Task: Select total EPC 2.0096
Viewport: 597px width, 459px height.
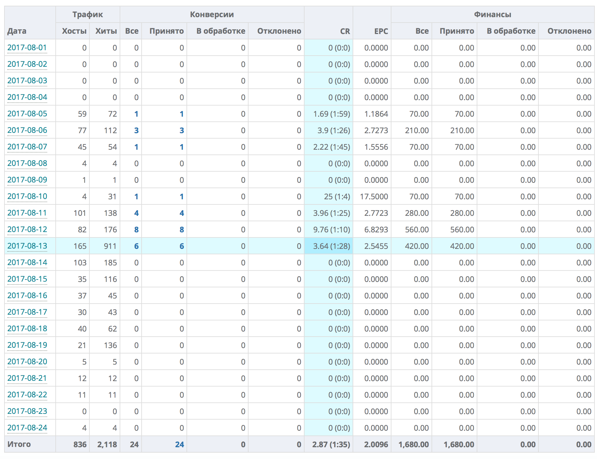Action: (x=376, y=444)
